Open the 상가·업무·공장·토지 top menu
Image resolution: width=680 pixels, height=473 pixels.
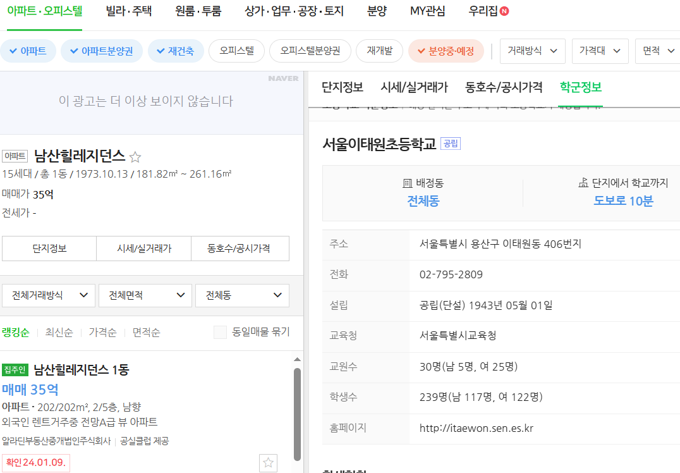pos(294,11)
